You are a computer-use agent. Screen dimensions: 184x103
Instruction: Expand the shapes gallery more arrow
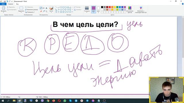72,12
